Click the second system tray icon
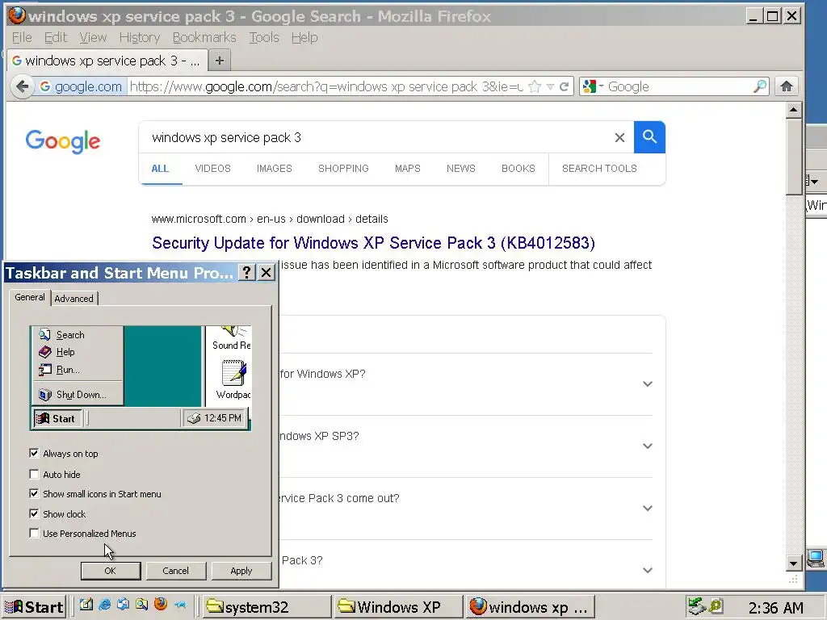 [x=716, y=605]
